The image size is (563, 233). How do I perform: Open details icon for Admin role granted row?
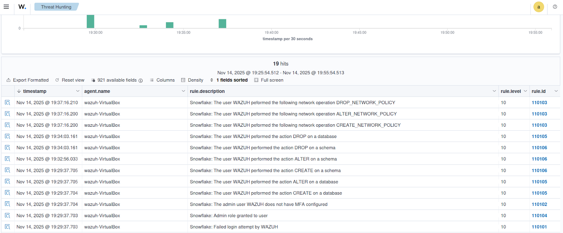7,215
